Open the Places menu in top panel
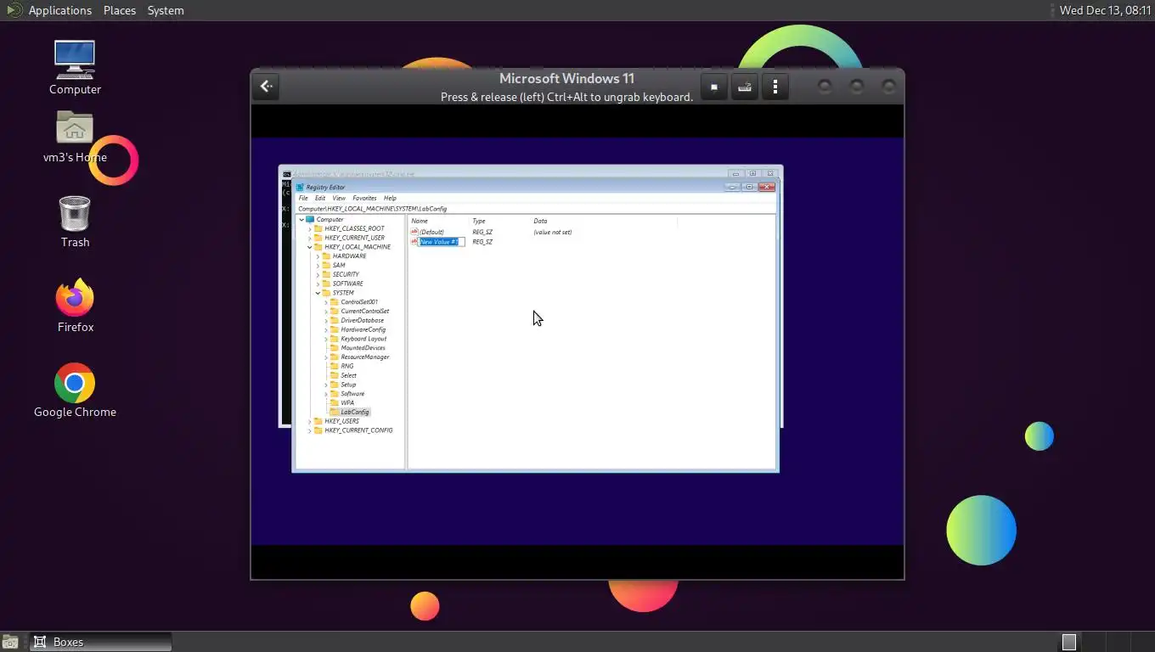Screen dimensions: 1155x652 pos(120,10)
